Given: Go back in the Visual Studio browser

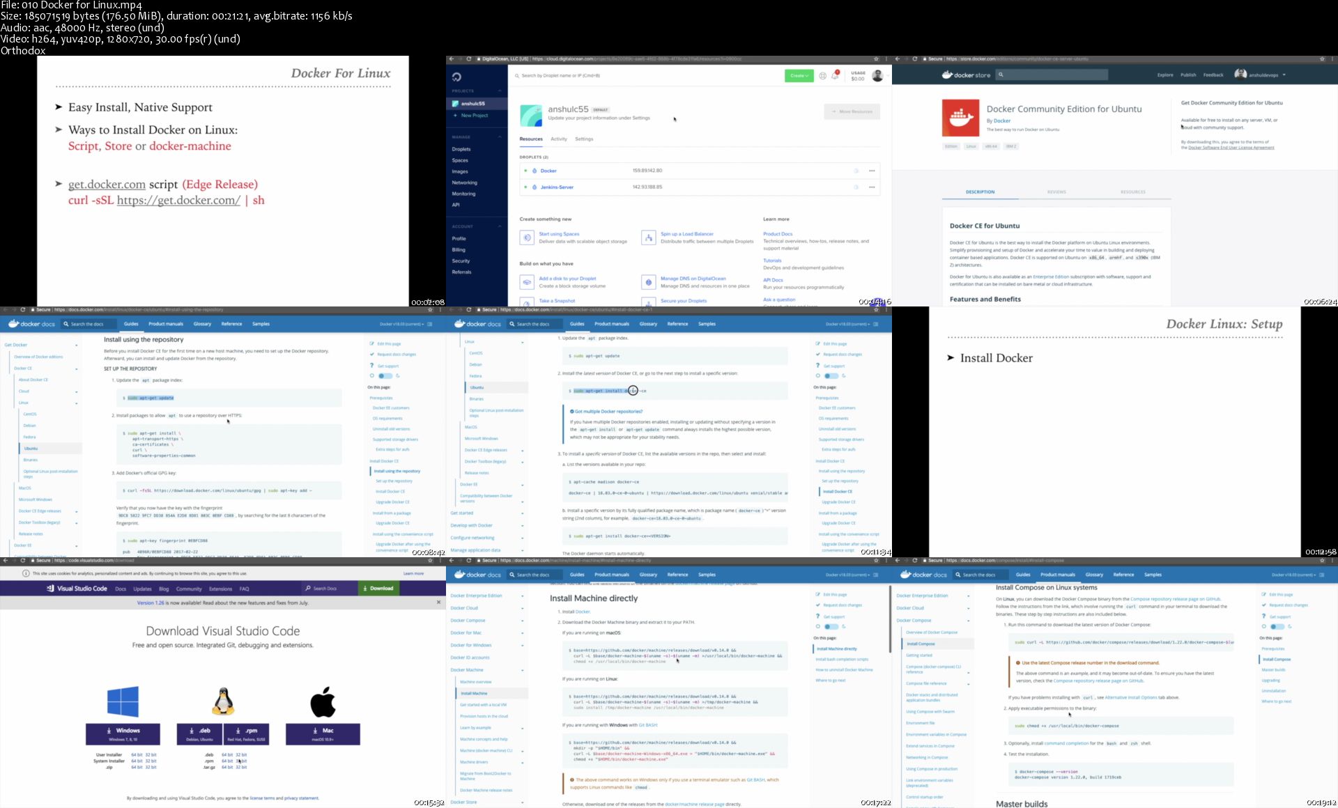Looking at the screenshot, I should (x=5, y=561).
